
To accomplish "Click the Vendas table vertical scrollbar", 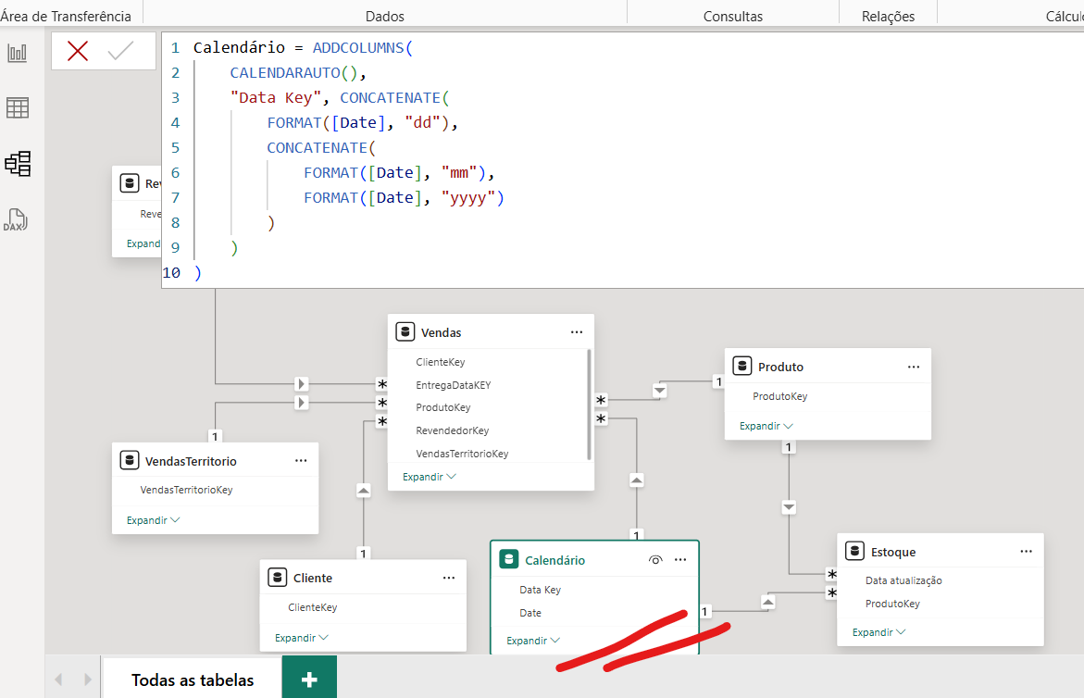I will click(x=589, y=403).
